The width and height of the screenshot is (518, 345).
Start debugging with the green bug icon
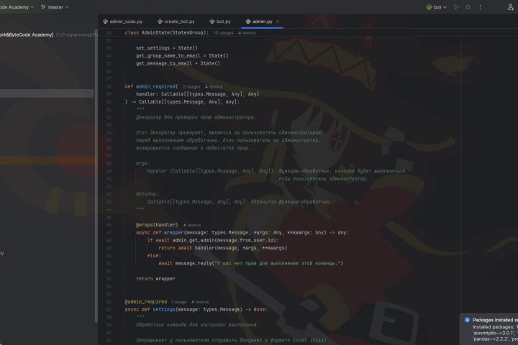468,7
